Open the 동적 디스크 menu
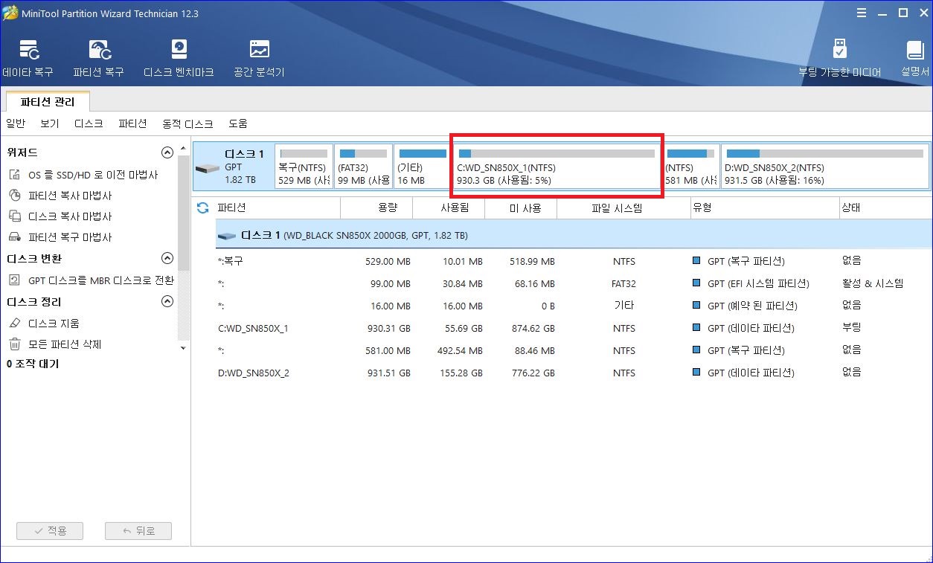This screenshot has width=933, height=563. pos(187,123)
